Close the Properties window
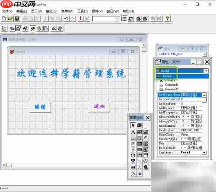The width and height of the screenshot is (216, 192). [207, 62]
